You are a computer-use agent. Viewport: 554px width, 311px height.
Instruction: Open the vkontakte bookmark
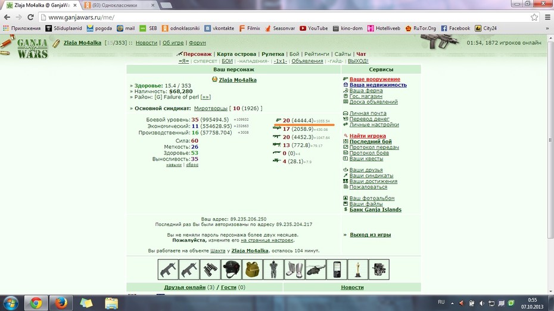pos(219,28)
